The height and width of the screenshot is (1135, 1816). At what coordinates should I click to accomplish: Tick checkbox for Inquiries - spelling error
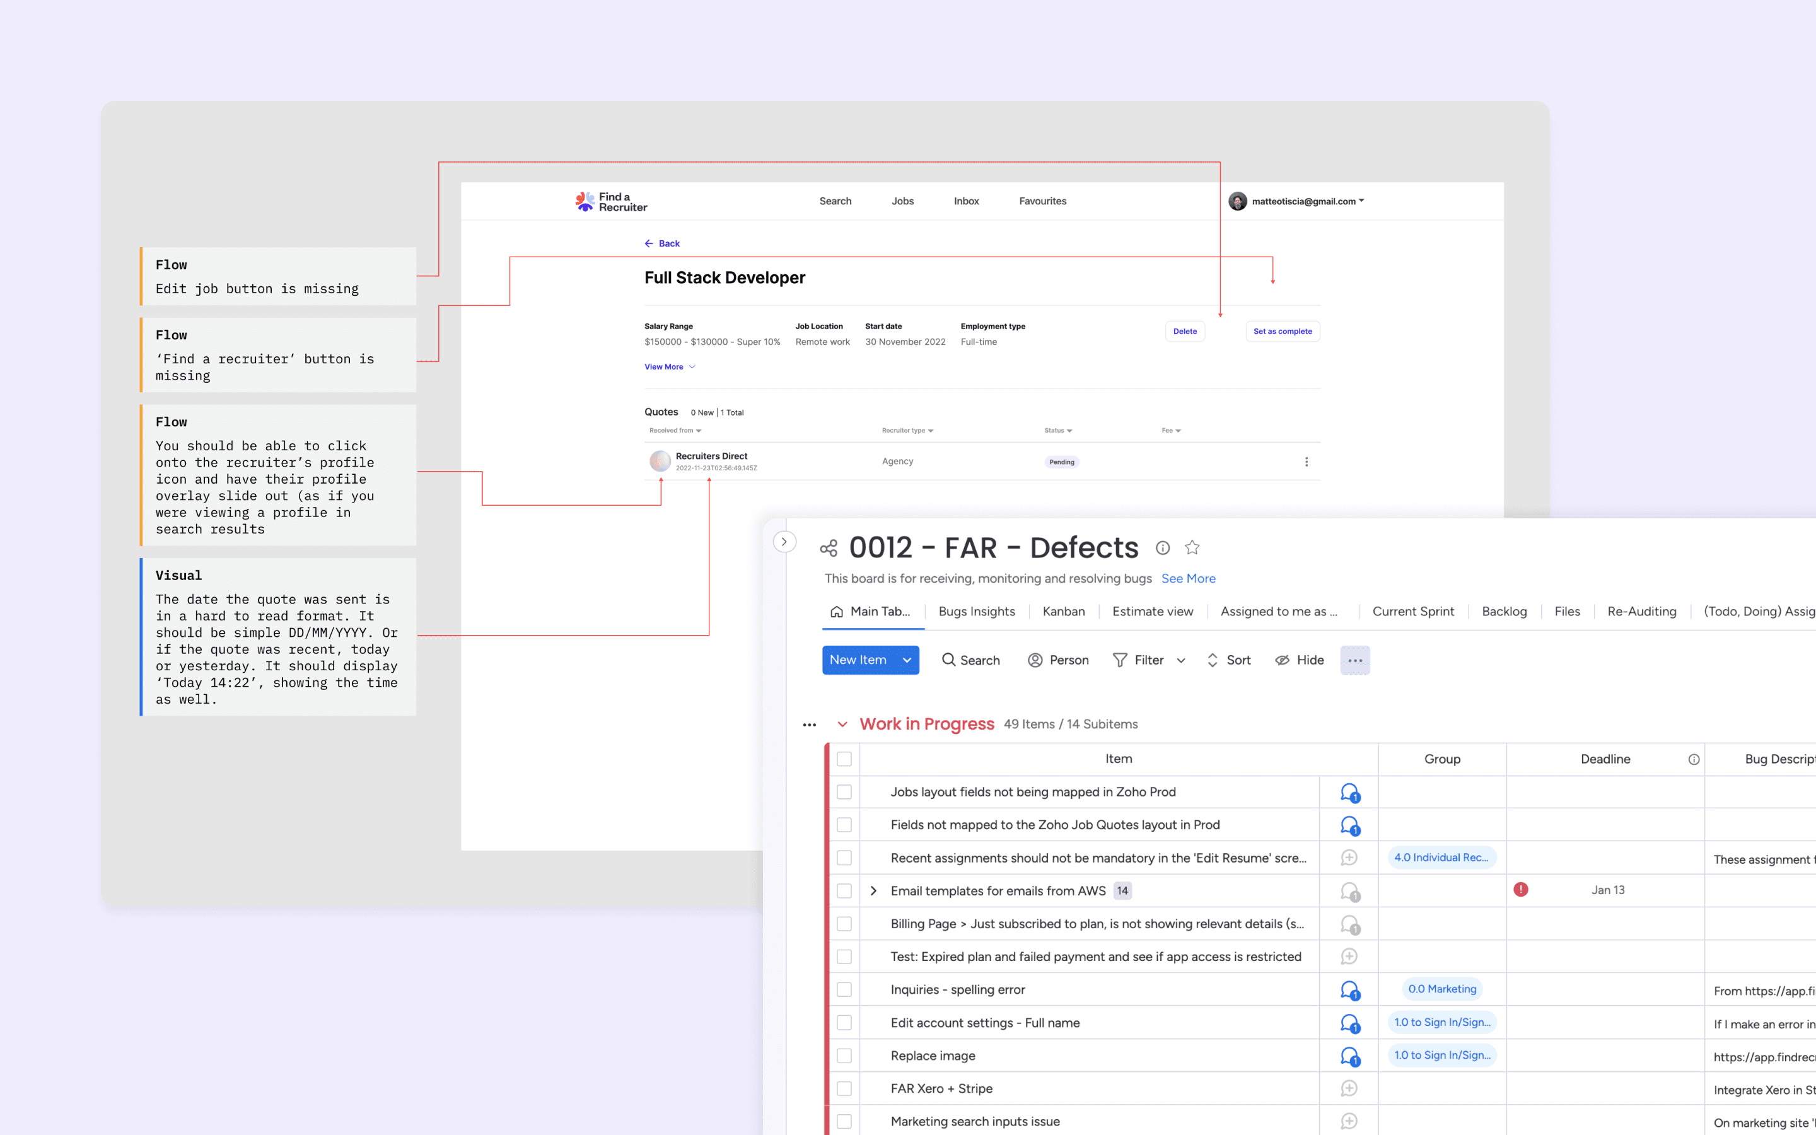(844, 989)
